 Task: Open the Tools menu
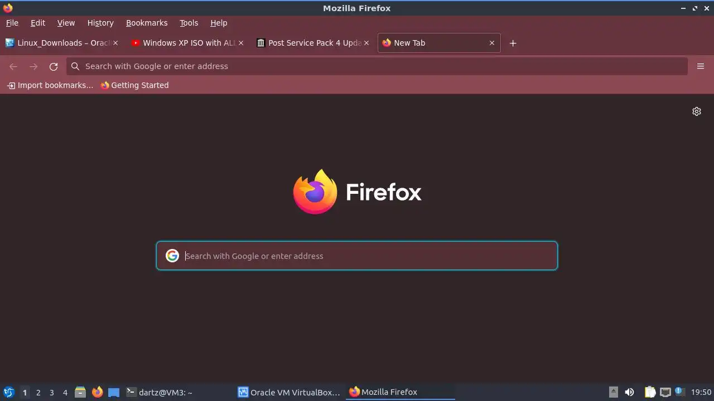[189, 23]
